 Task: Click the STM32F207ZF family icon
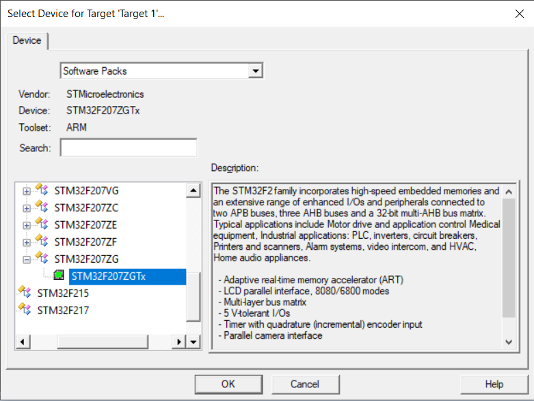pyautogui.click(x=42, y=240)
